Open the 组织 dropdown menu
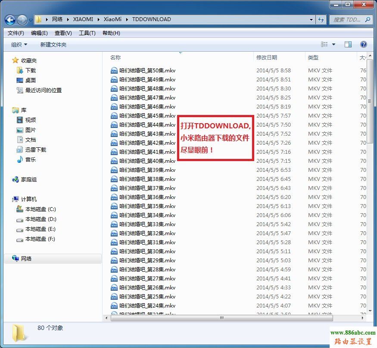This screenshot has width=377, height=348. click(19, 45)
